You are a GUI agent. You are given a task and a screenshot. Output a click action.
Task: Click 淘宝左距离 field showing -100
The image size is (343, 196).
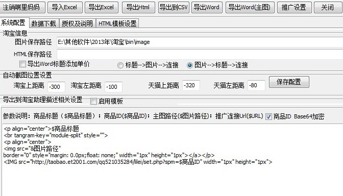(113, 87)
